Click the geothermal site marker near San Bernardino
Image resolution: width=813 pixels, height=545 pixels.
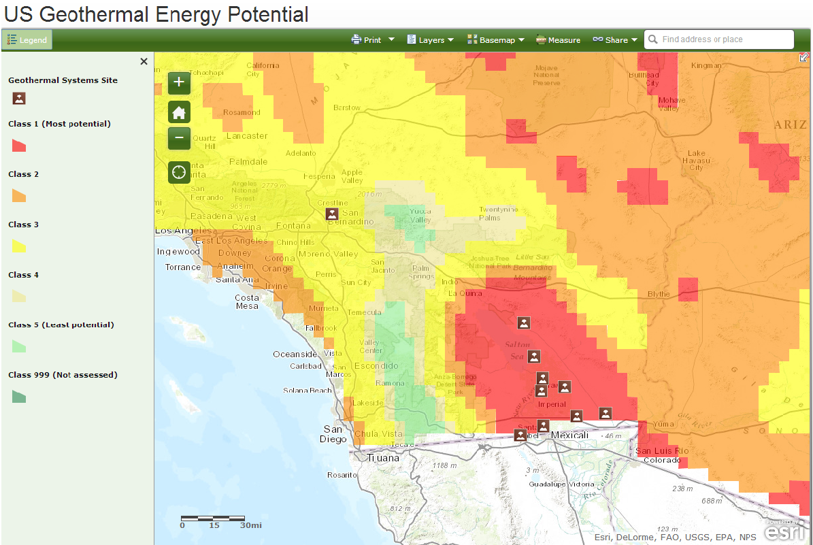[331, 213]
